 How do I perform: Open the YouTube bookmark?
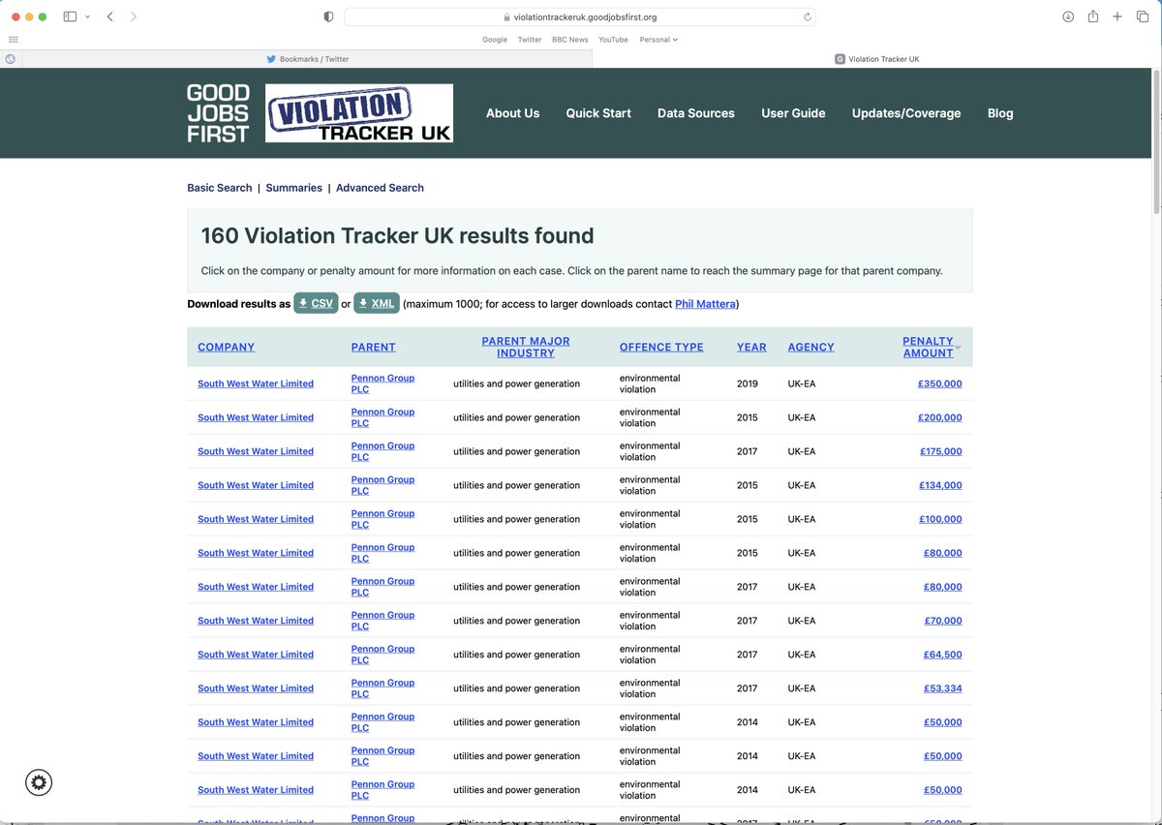(613, 40)
